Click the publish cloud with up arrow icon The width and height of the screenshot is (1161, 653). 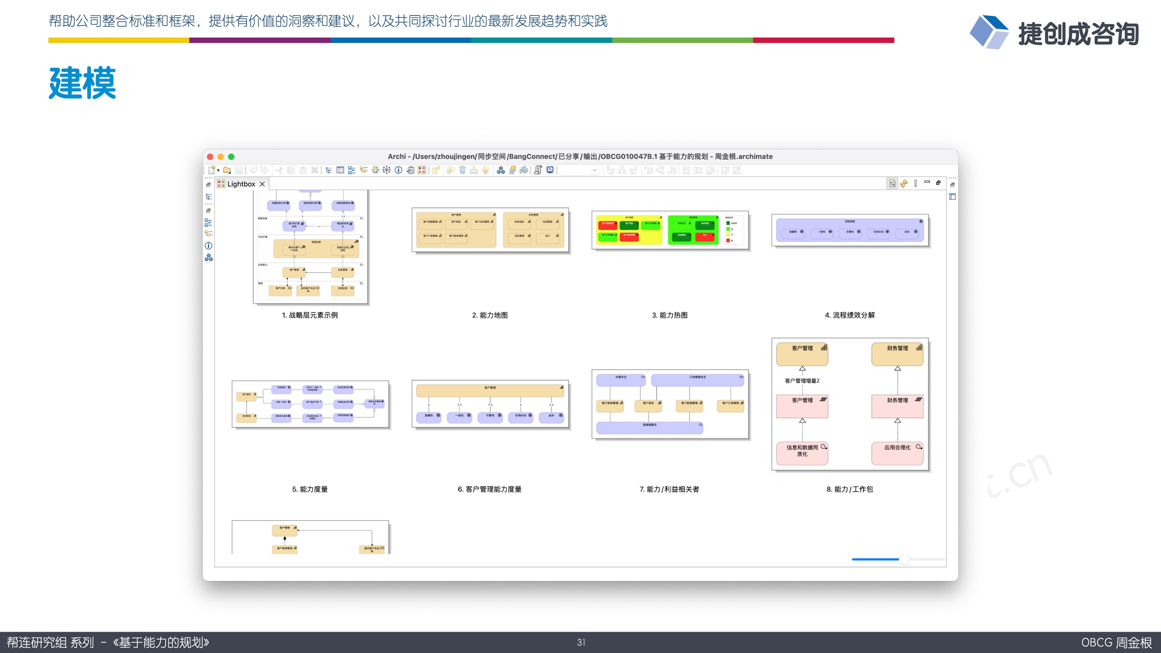(x=486, y=170)
